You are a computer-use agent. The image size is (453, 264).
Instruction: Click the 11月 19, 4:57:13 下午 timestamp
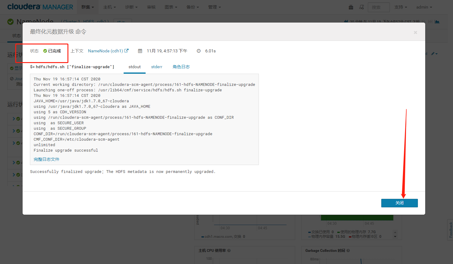click(167, 51)
